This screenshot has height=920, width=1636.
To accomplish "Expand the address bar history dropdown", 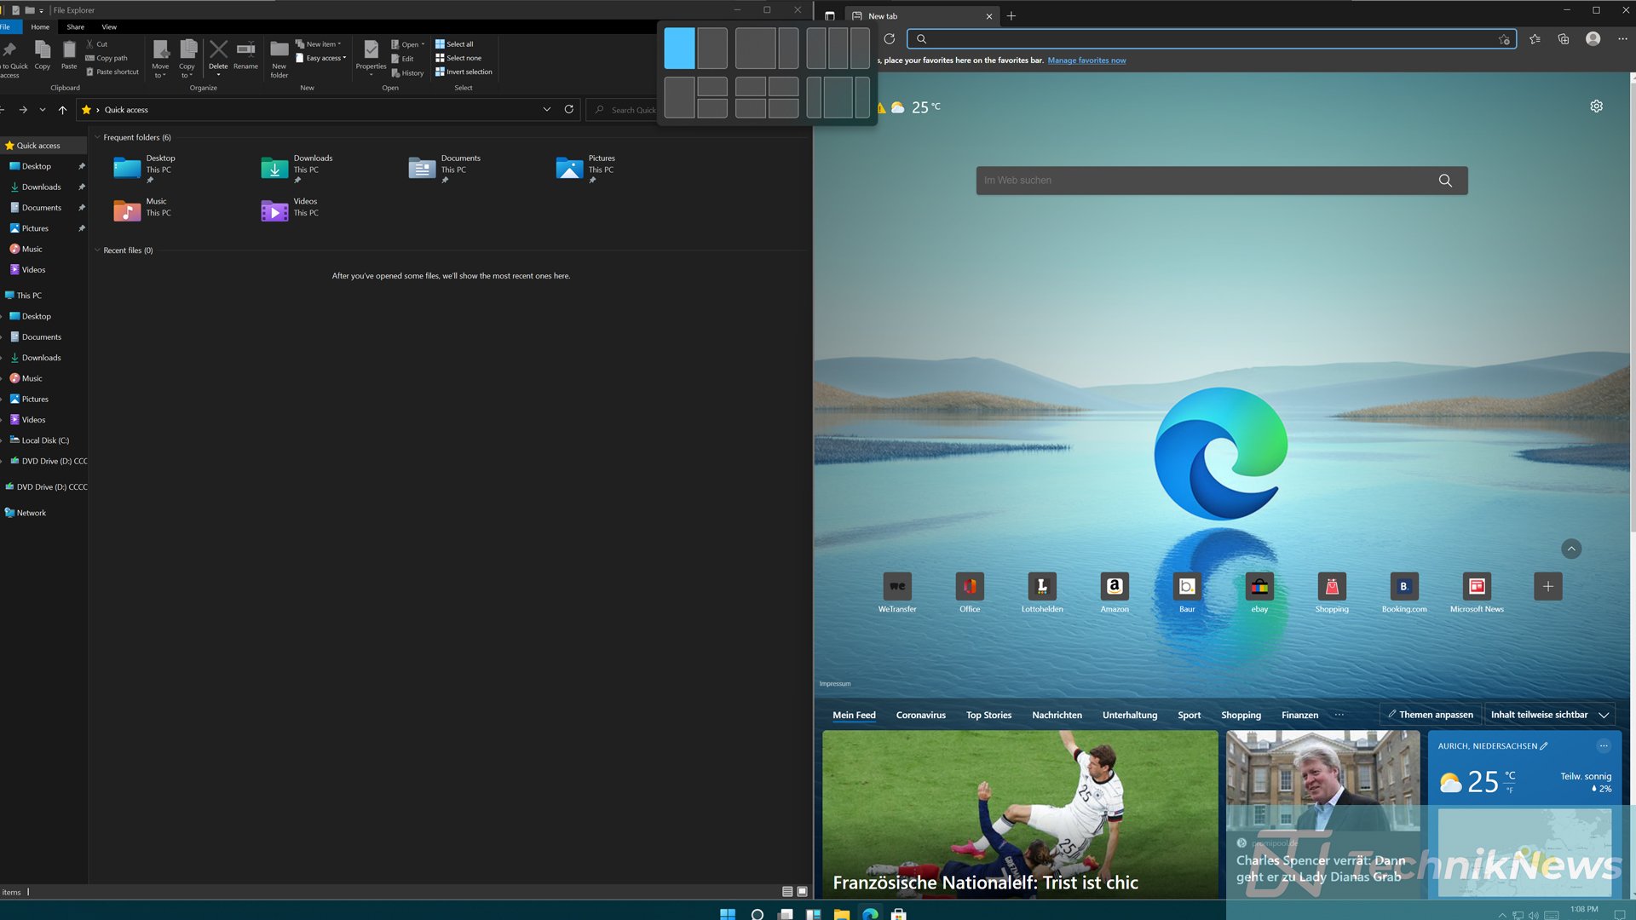I will (547, 109).
